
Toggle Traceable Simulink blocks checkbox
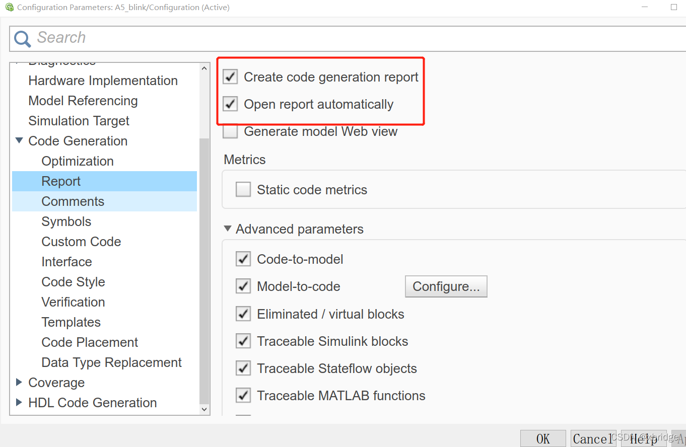tap(243, 341)
